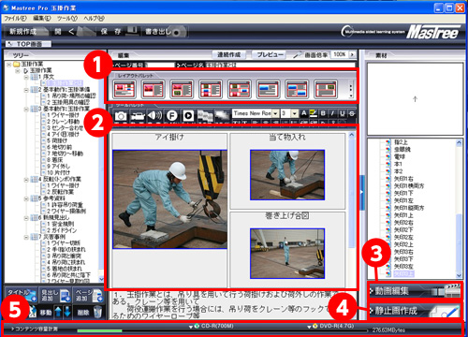Select the fifth layout palette thumbnail
The width and height of the screenshot is (468, 337).
pyautogui.click(x=240, y=89)
